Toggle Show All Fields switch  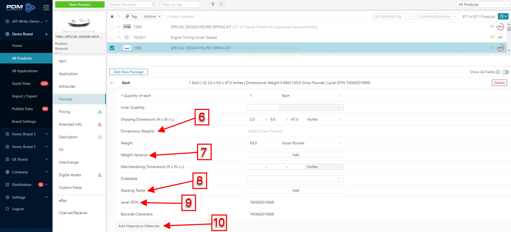(505, 72)
